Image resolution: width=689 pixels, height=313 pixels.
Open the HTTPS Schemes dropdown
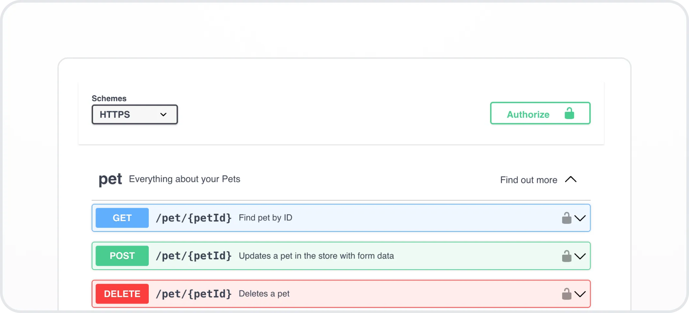(135, 114)
